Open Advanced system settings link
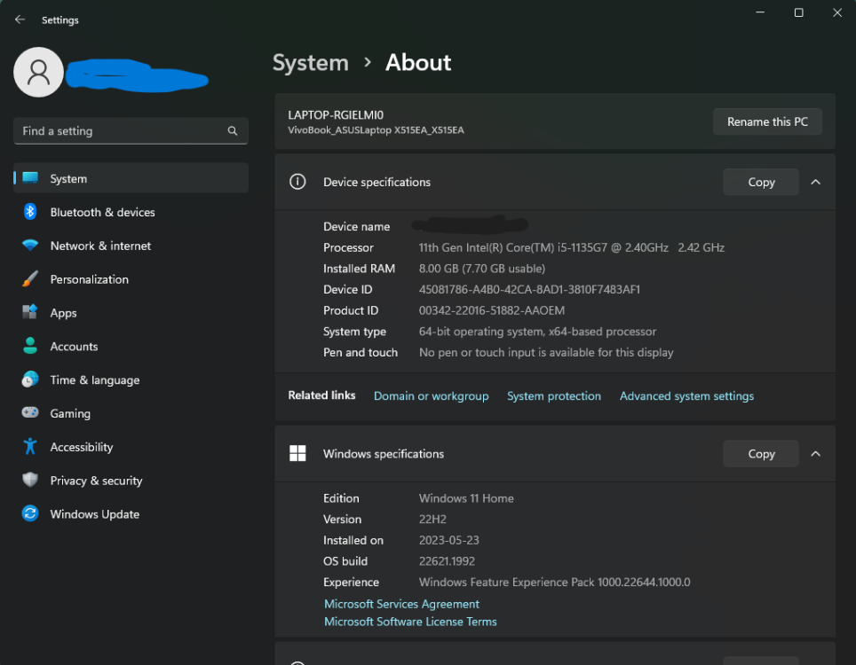 point(686,395)
